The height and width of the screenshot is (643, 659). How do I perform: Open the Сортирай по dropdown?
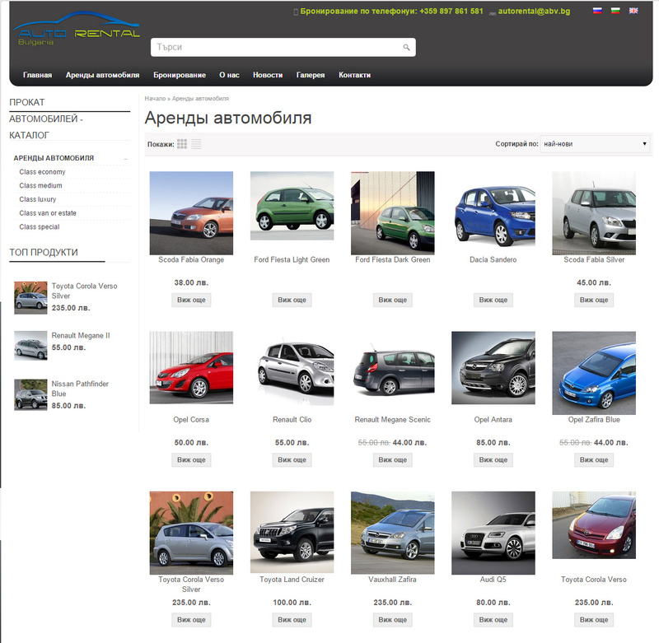click(594, 143)
